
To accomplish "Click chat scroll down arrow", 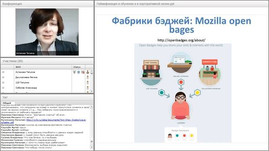I will tap(92, 147).
